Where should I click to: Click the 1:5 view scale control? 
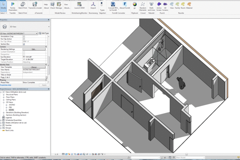click(56, 154)
